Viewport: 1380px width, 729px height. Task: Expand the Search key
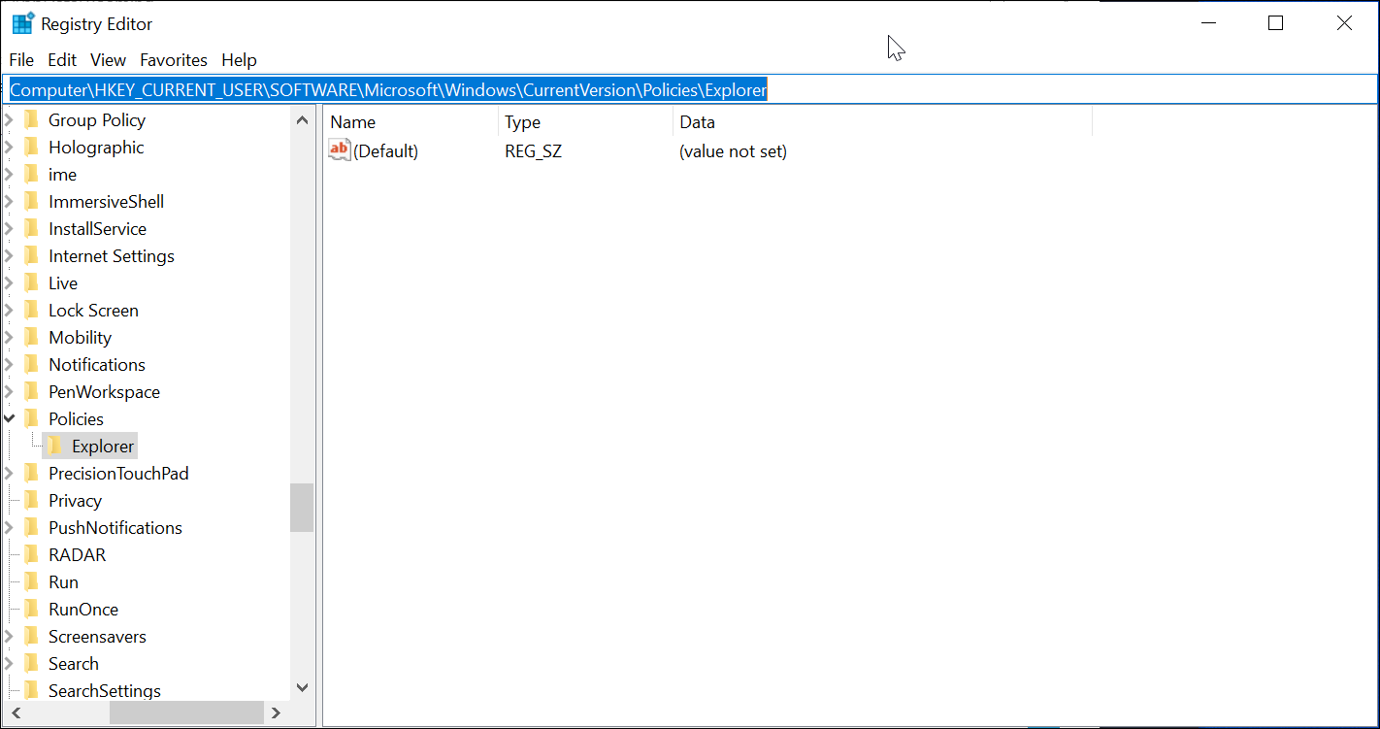click(10, 664)
